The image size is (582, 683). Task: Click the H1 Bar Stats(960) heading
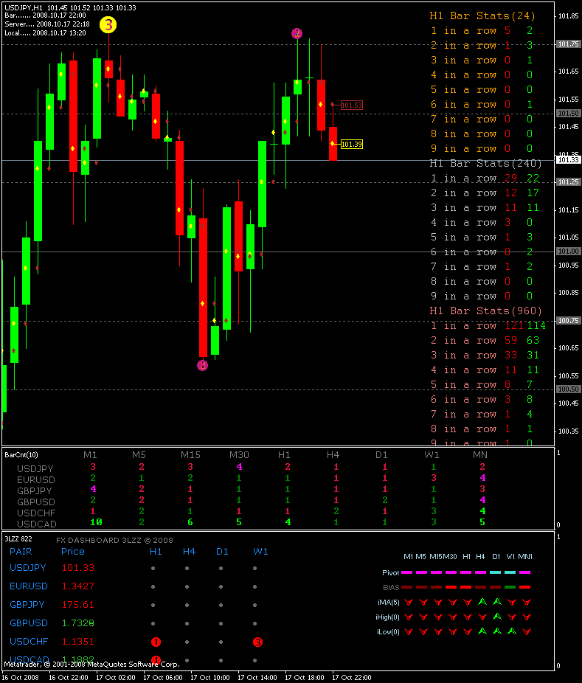[485, 311]
